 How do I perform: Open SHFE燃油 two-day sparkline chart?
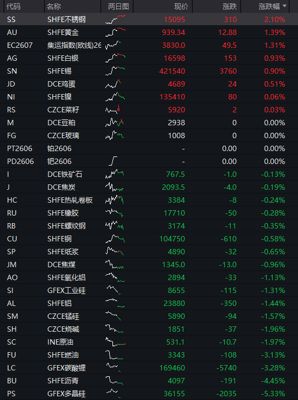click(x=114, y=355)
